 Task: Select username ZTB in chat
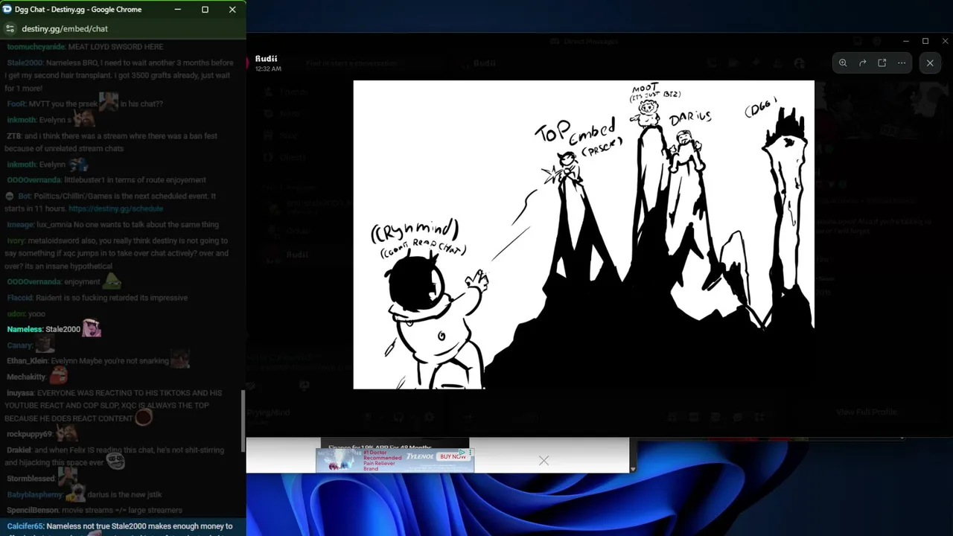coord(13,136)
